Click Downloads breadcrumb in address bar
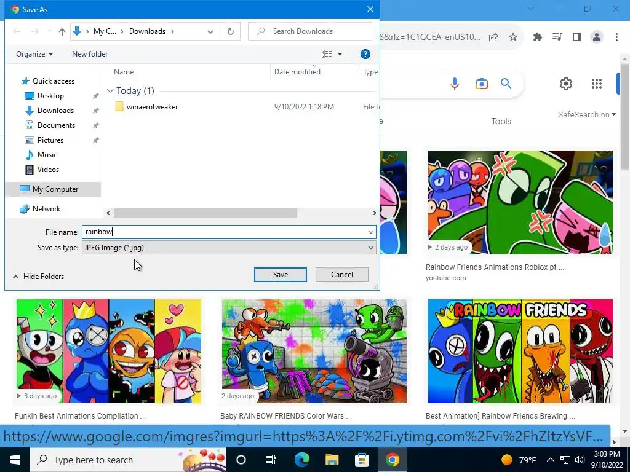This screenshot has width=630, height=472. [x=147, y=31]
